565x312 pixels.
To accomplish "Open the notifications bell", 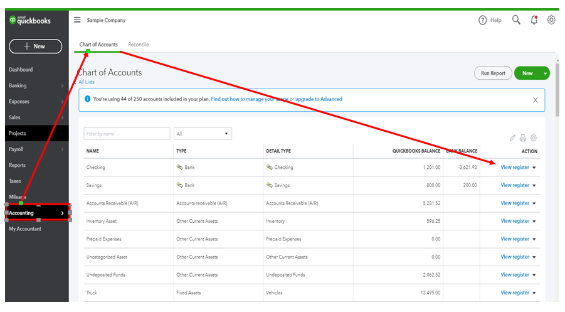I will pos(534,20).
